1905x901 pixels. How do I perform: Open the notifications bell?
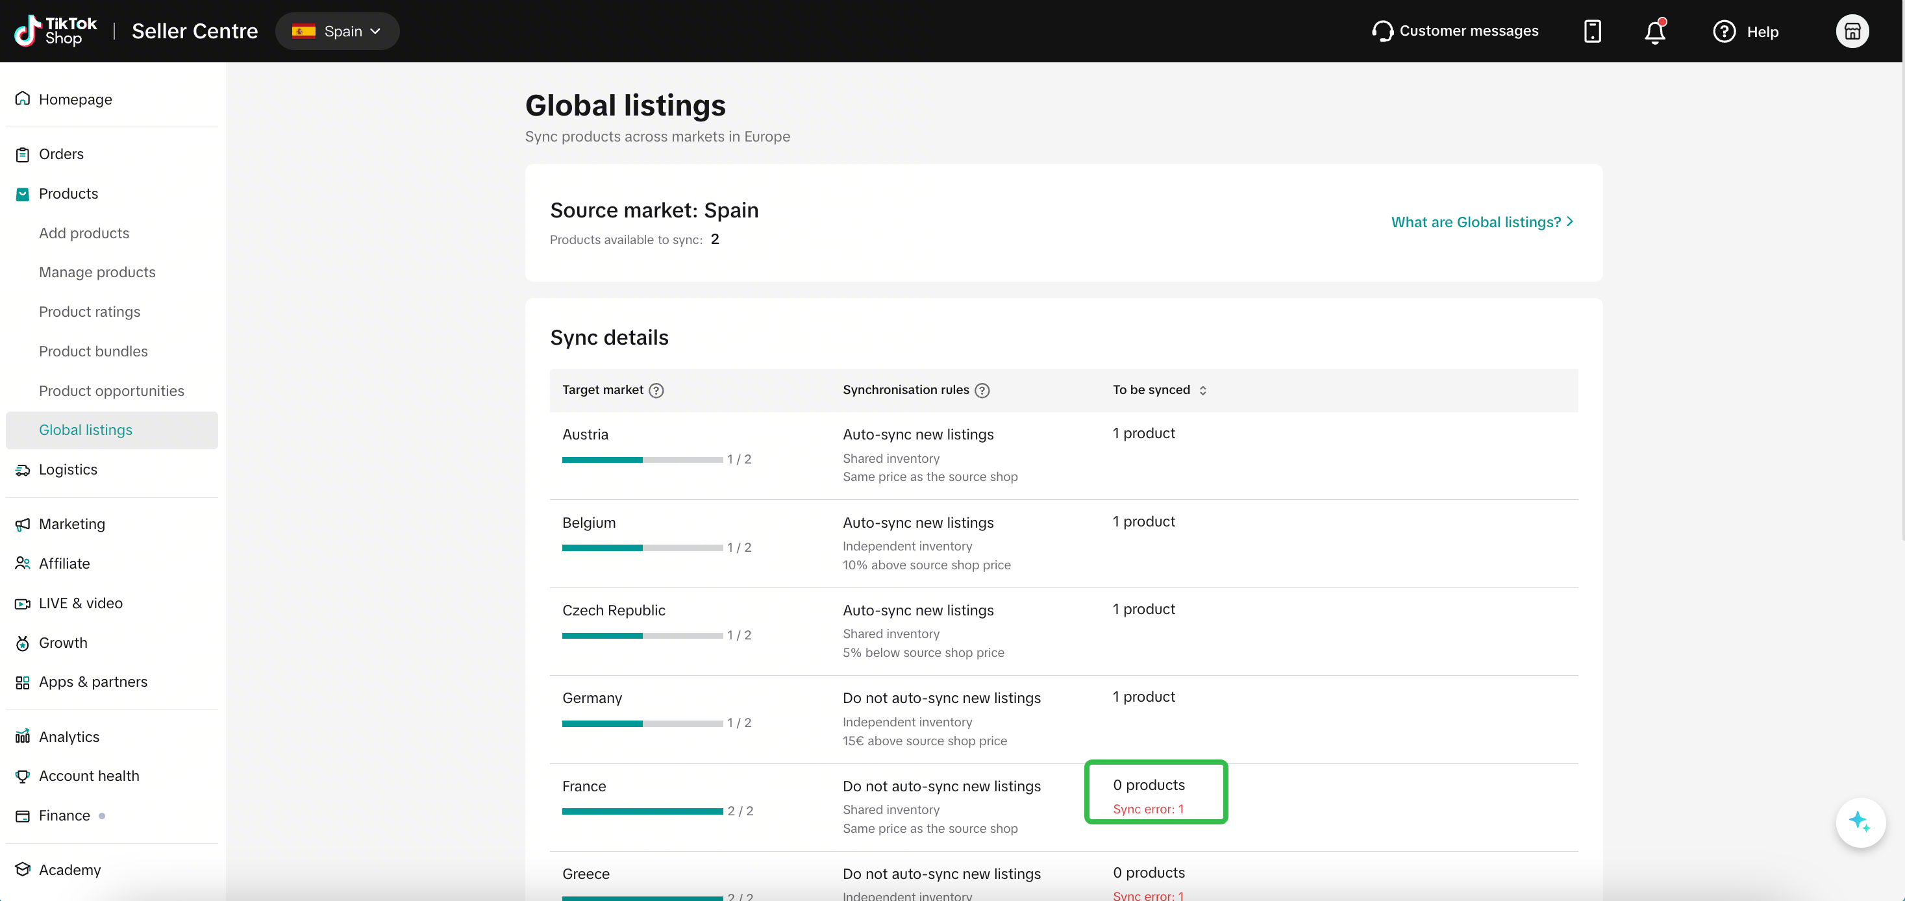(1655, 31)
